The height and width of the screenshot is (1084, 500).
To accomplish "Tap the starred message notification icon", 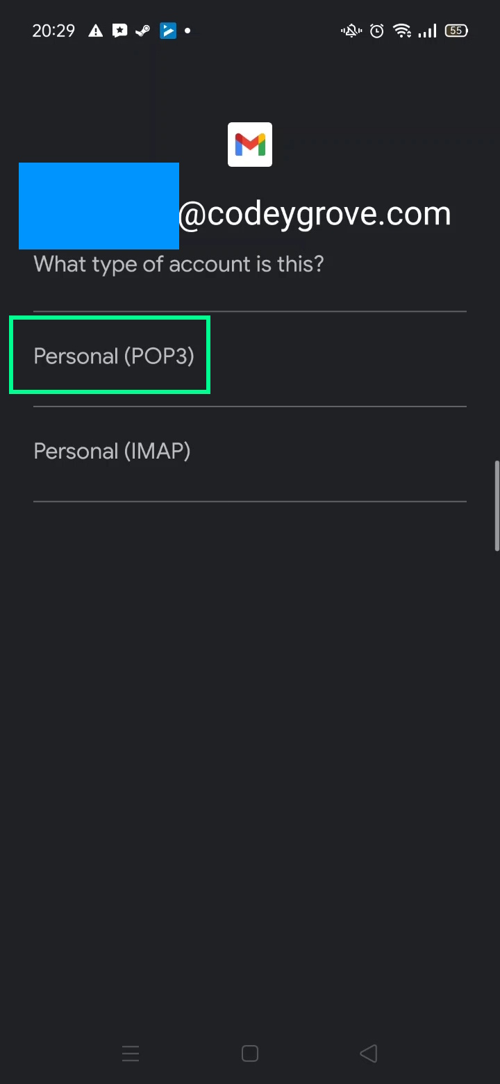I will [120, 31].
